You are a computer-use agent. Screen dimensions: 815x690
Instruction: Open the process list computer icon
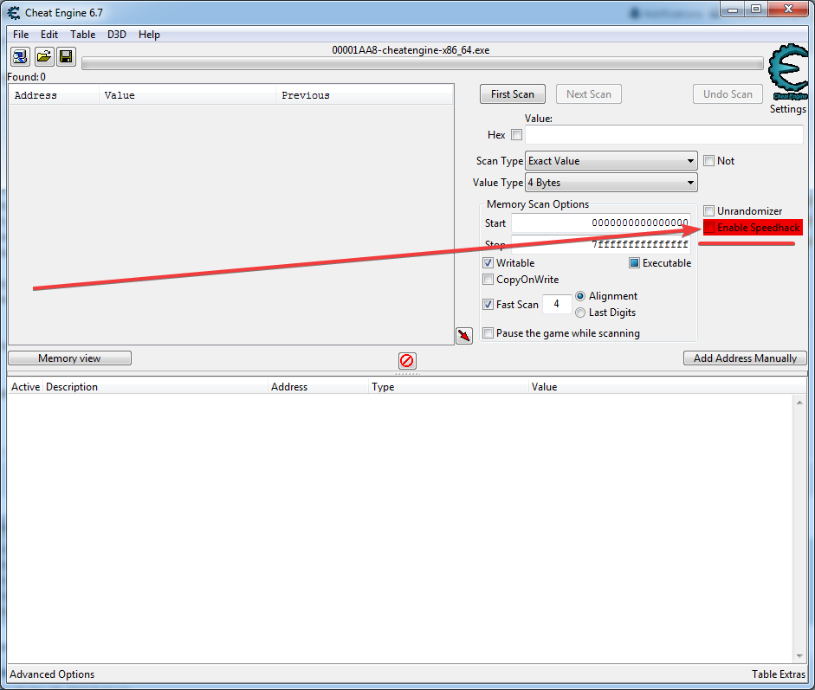(x=21, y=56)
